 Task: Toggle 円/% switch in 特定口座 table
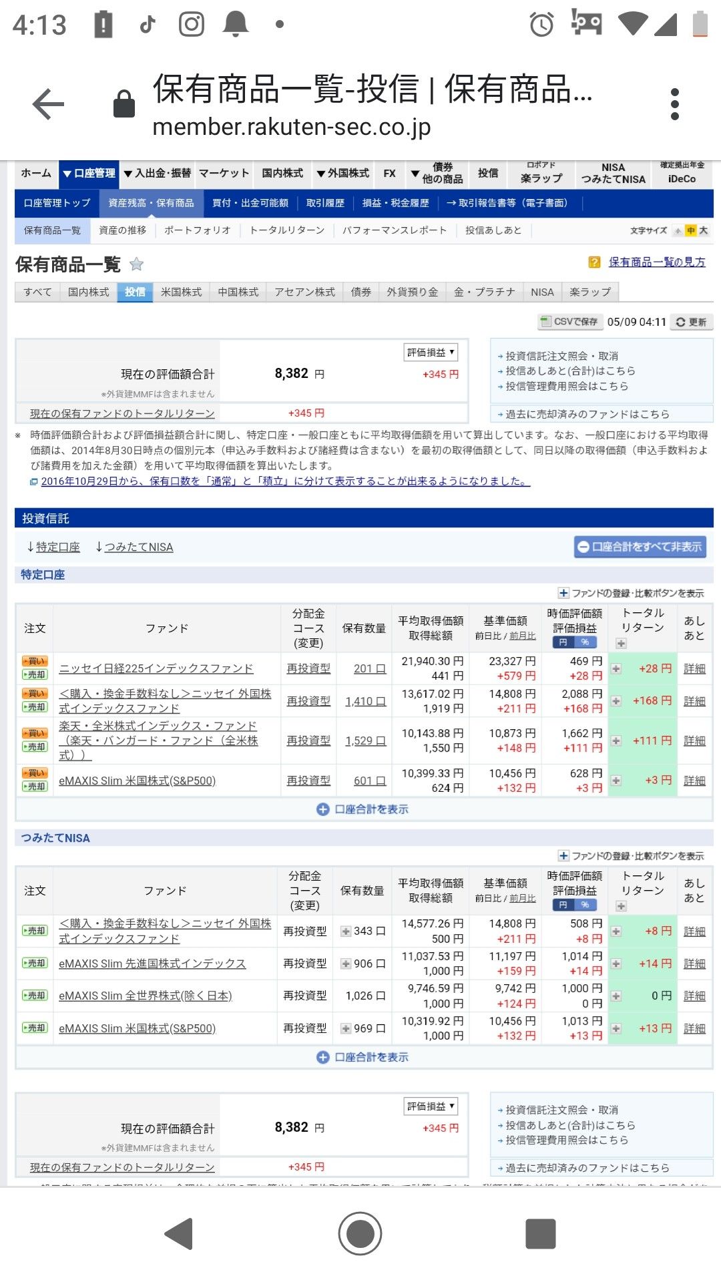pyautogui.click(x=575, y=642)
